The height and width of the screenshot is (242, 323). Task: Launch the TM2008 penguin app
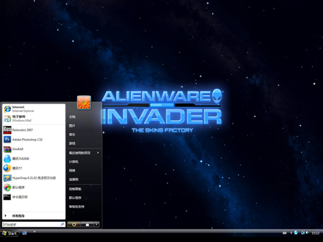(33, 159)
